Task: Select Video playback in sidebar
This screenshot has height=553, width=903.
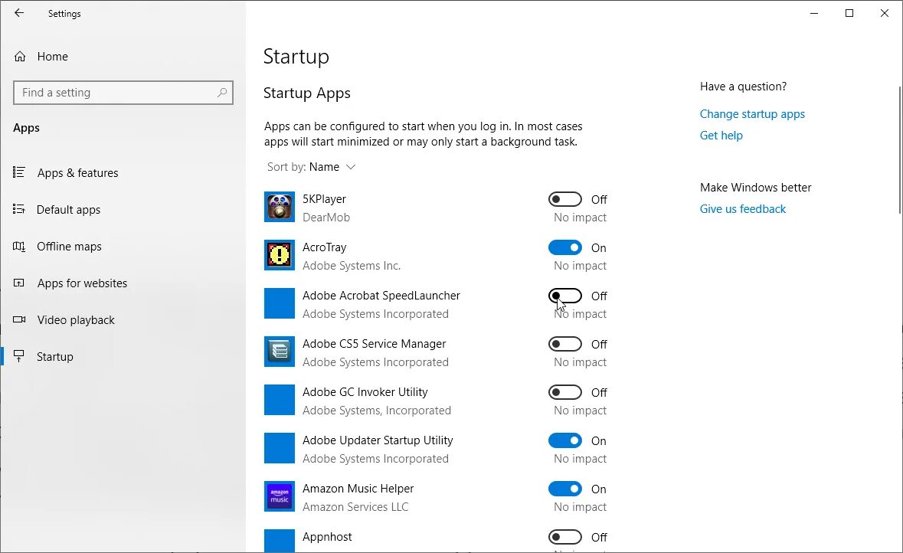Action: coord(75,320)
